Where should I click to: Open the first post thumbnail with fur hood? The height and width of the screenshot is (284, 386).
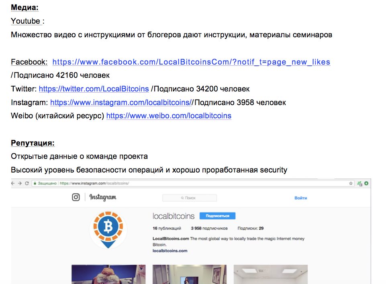pyautogui.click(x=108, y=274)
